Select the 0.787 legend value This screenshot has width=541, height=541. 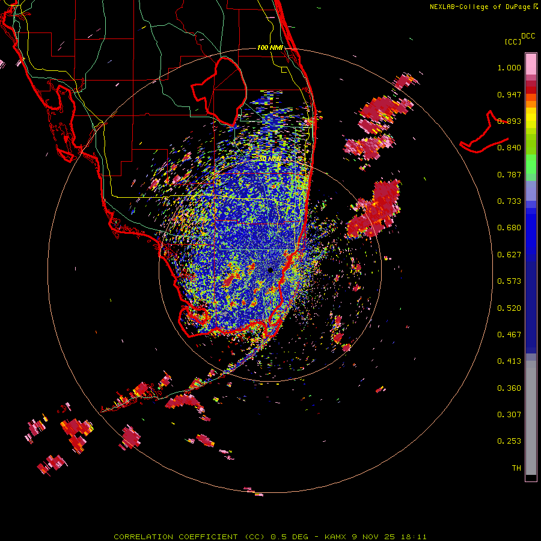509,174
